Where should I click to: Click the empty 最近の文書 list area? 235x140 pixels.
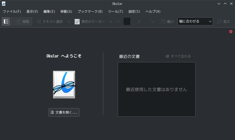click(x=156, y=89)
